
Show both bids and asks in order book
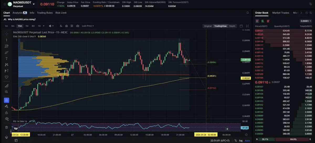coord(257,21)
